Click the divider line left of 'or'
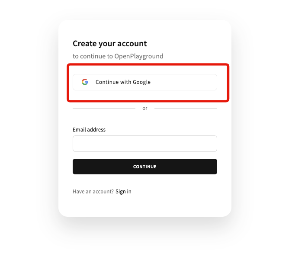Image resolution: width=308 pixels, height=273 pixels. [104, 108]
